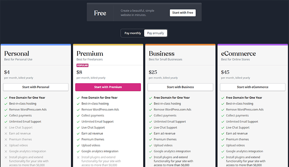Select the Pay annually option
Image resolution: width=289 pixels, height=167 pixels.
pos(155,33)
